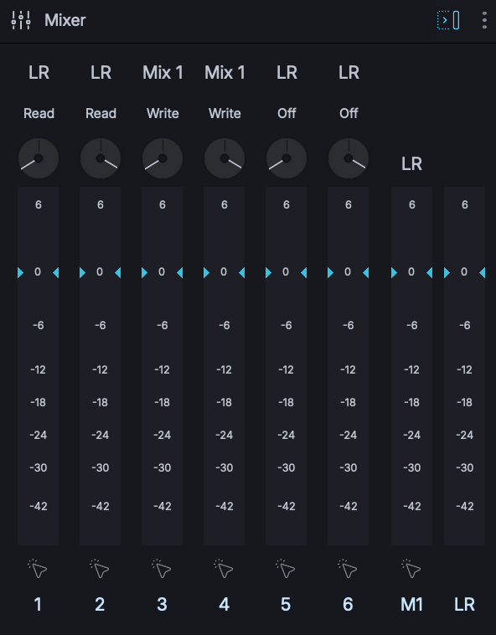The image size is (496, 635).
Task: Select the M1 bus strip label
Action: pos(411,604)
